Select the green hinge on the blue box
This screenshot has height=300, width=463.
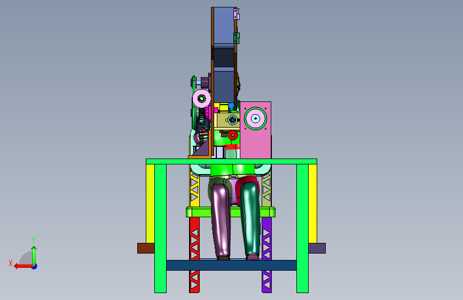(237, 38)
